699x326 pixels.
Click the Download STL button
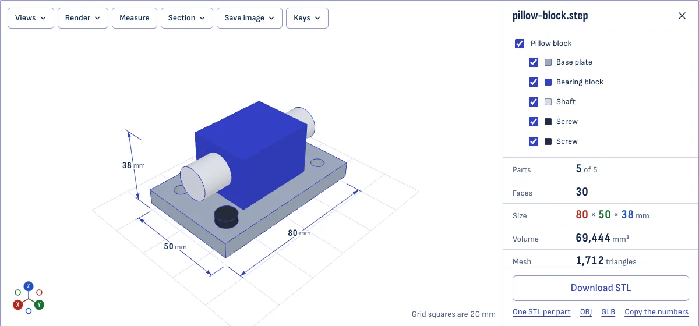(601, 288)
